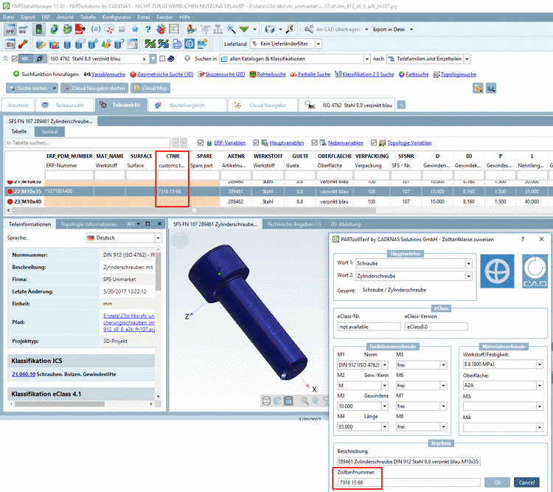The width and height of the screenshot is (553, 492).
Task: Open the 21.060.10 ICS classification link
Action: pyautogui.click(x=24, y=374)
